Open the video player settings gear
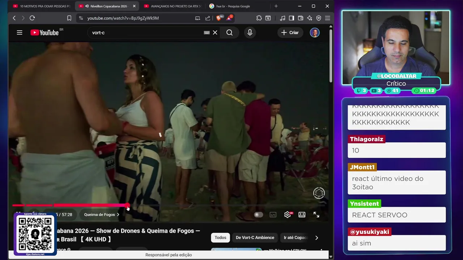 pyautogui.click(x=288, y=214)
